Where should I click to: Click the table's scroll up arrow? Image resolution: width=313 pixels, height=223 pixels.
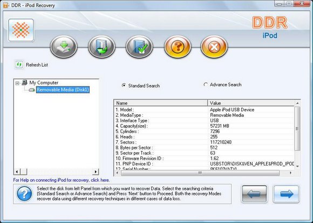297,103
